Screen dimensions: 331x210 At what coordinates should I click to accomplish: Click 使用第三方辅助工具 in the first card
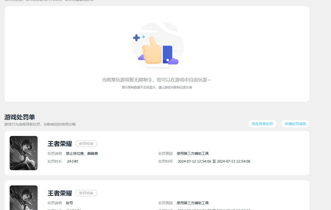(193, 153)
